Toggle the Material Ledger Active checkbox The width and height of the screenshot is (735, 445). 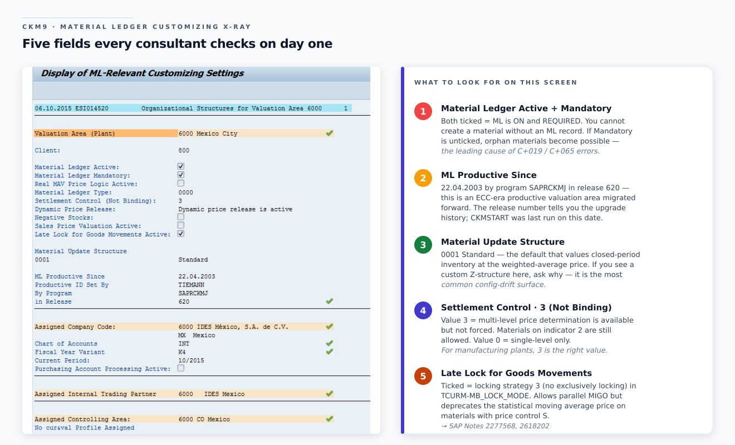coord(181,166)
